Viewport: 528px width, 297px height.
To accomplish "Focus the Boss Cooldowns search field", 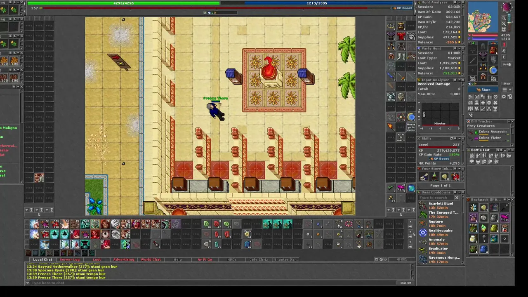I will [436, 198].
